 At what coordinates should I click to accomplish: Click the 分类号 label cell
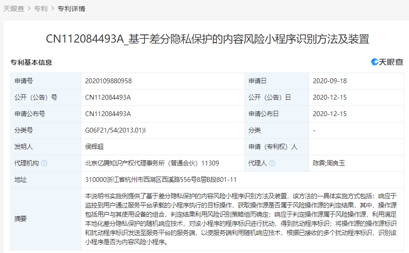tap(46, 130)
